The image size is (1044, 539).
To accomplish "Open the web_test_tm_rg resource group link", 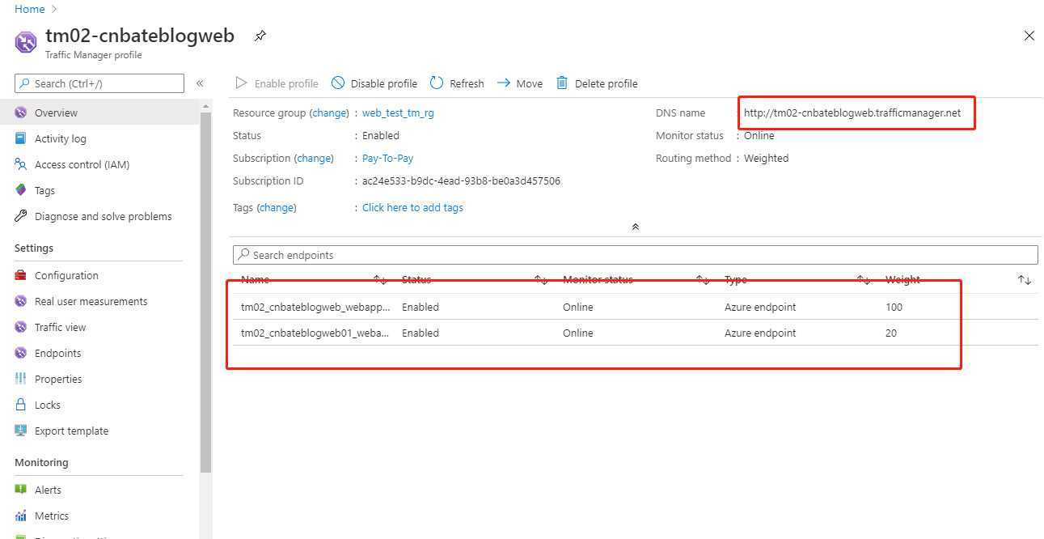I will [398, 113].
